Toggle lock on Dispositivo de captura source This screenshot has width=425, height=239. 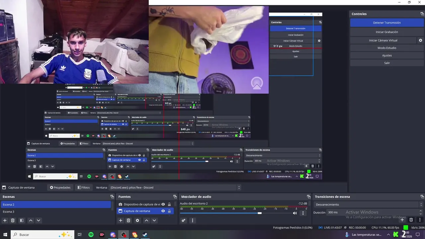coord(169,204)
